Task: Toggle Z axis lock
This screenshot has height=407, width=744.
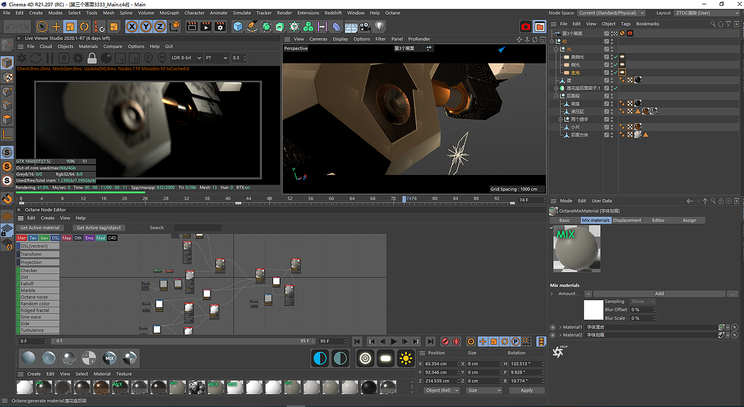Action: [160, 26]
